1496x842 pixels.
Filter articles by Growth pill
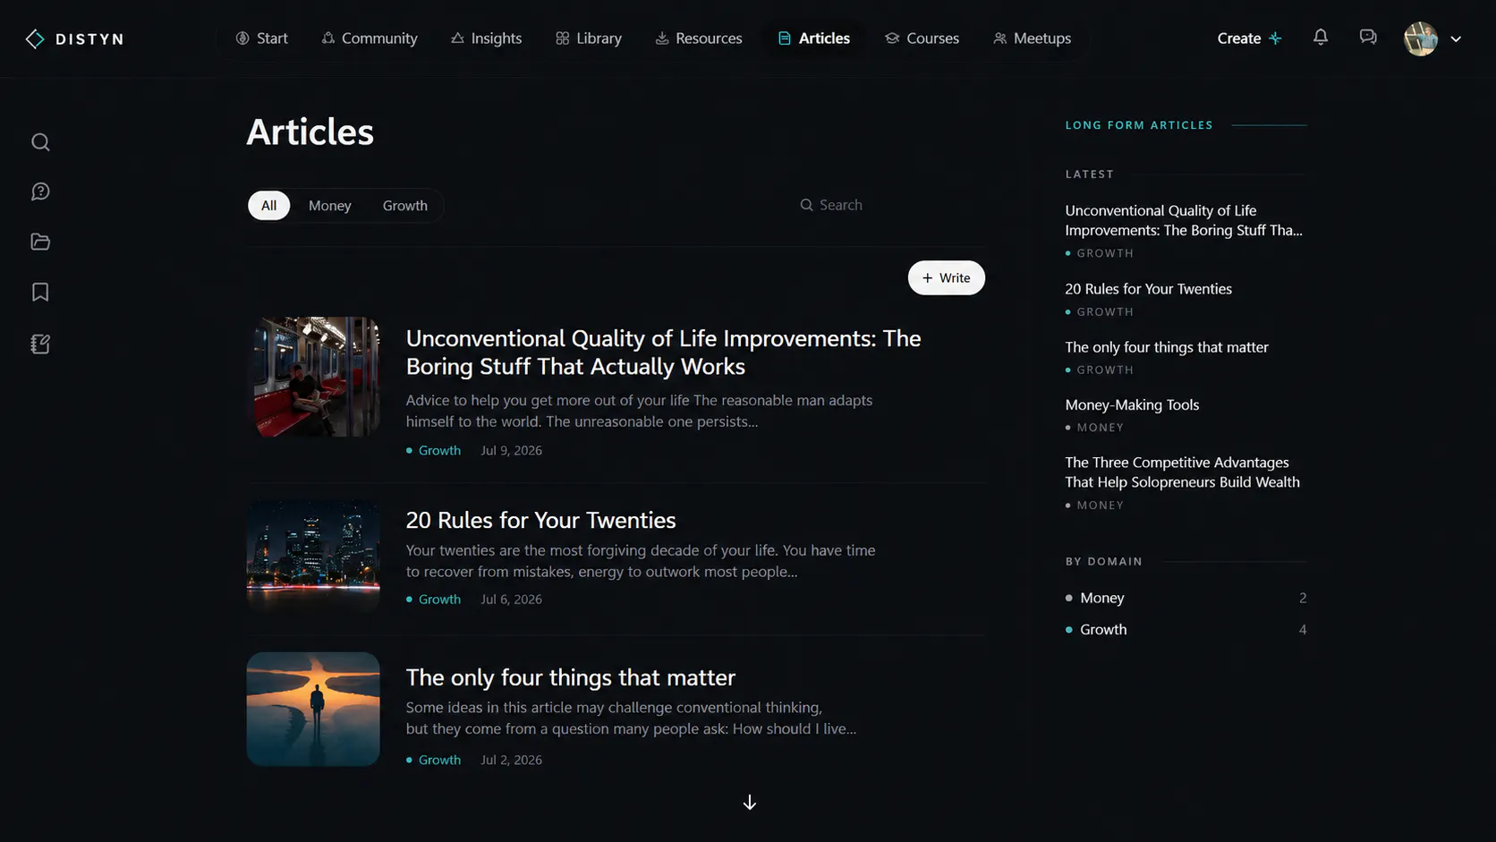click(405, 205)
